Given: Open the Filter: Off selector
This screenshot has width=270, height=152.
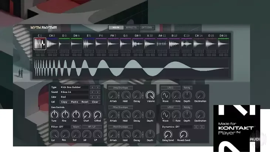Looking at the screenshot, I should coord(60,127).
